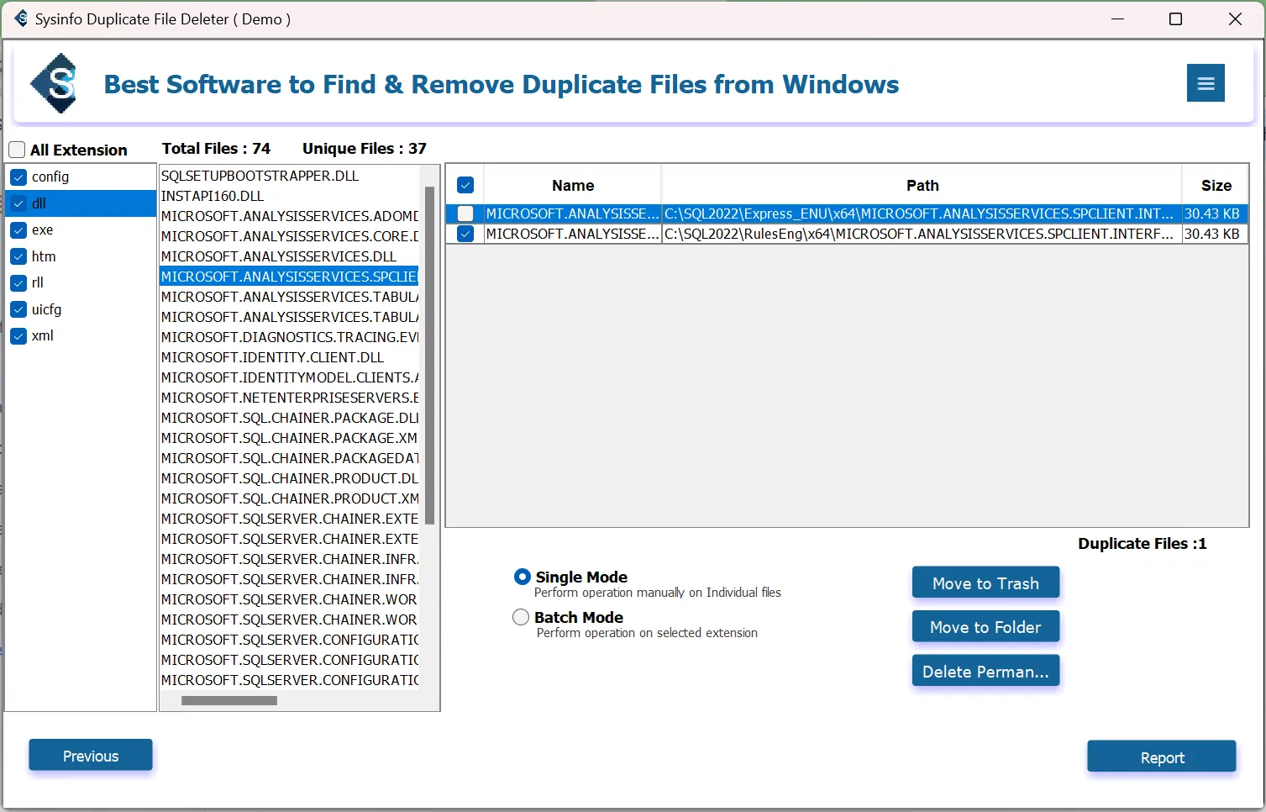Check the Express_ENU file row checkbox
Screen dimensions: 1266x812
click(465, 214)
